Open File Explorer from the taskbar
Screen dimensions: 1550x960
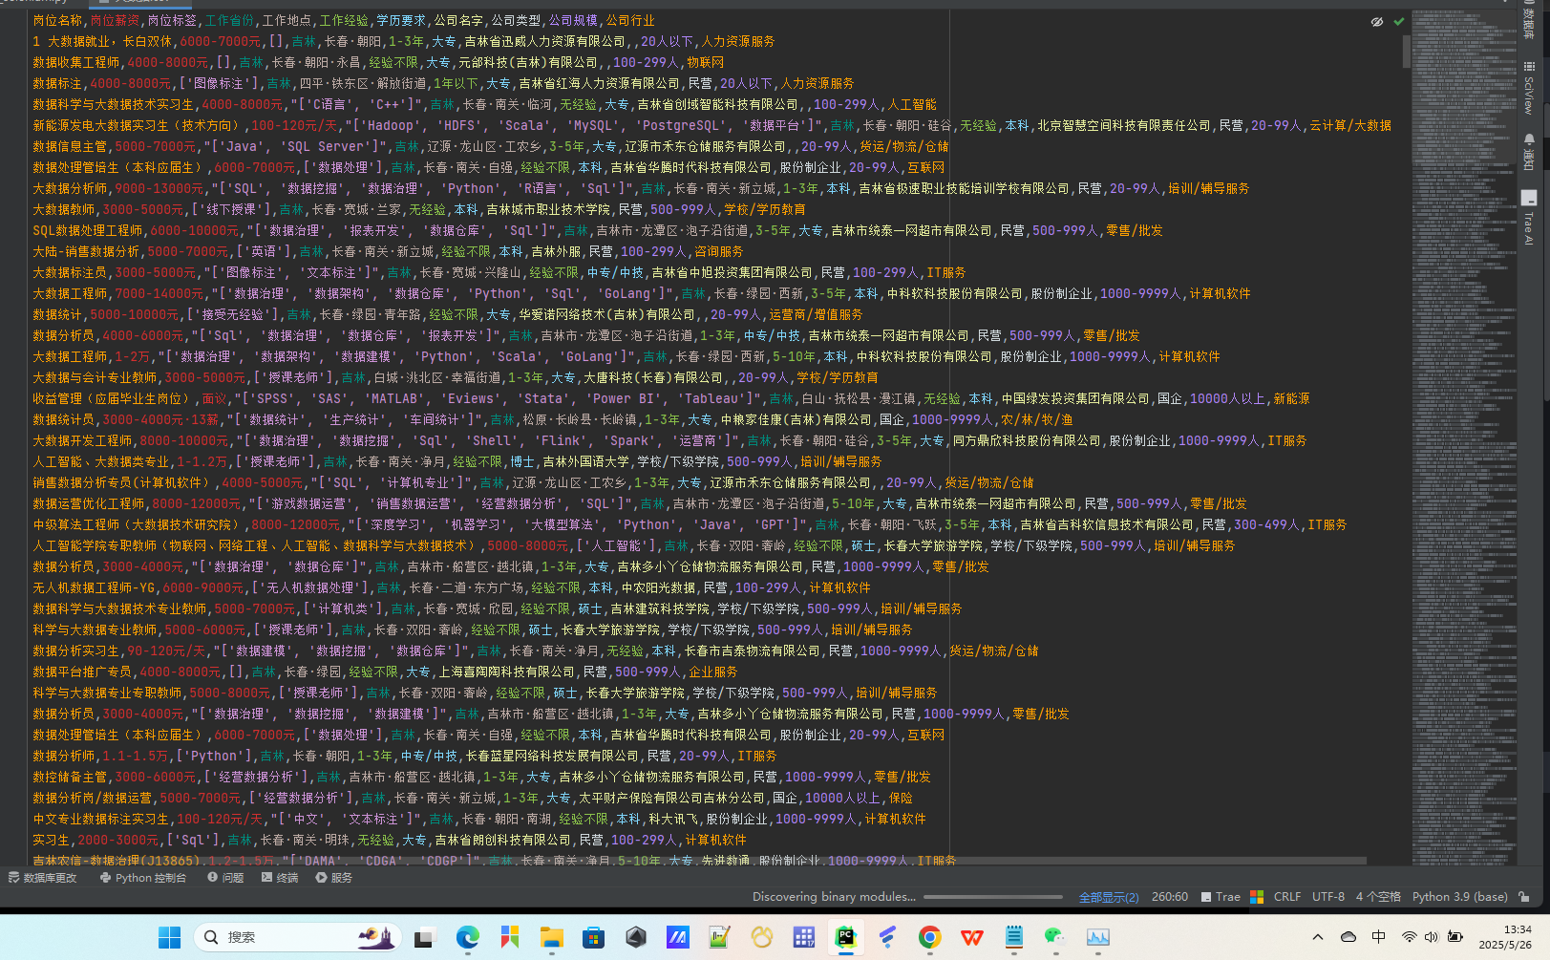click(551, 938)
